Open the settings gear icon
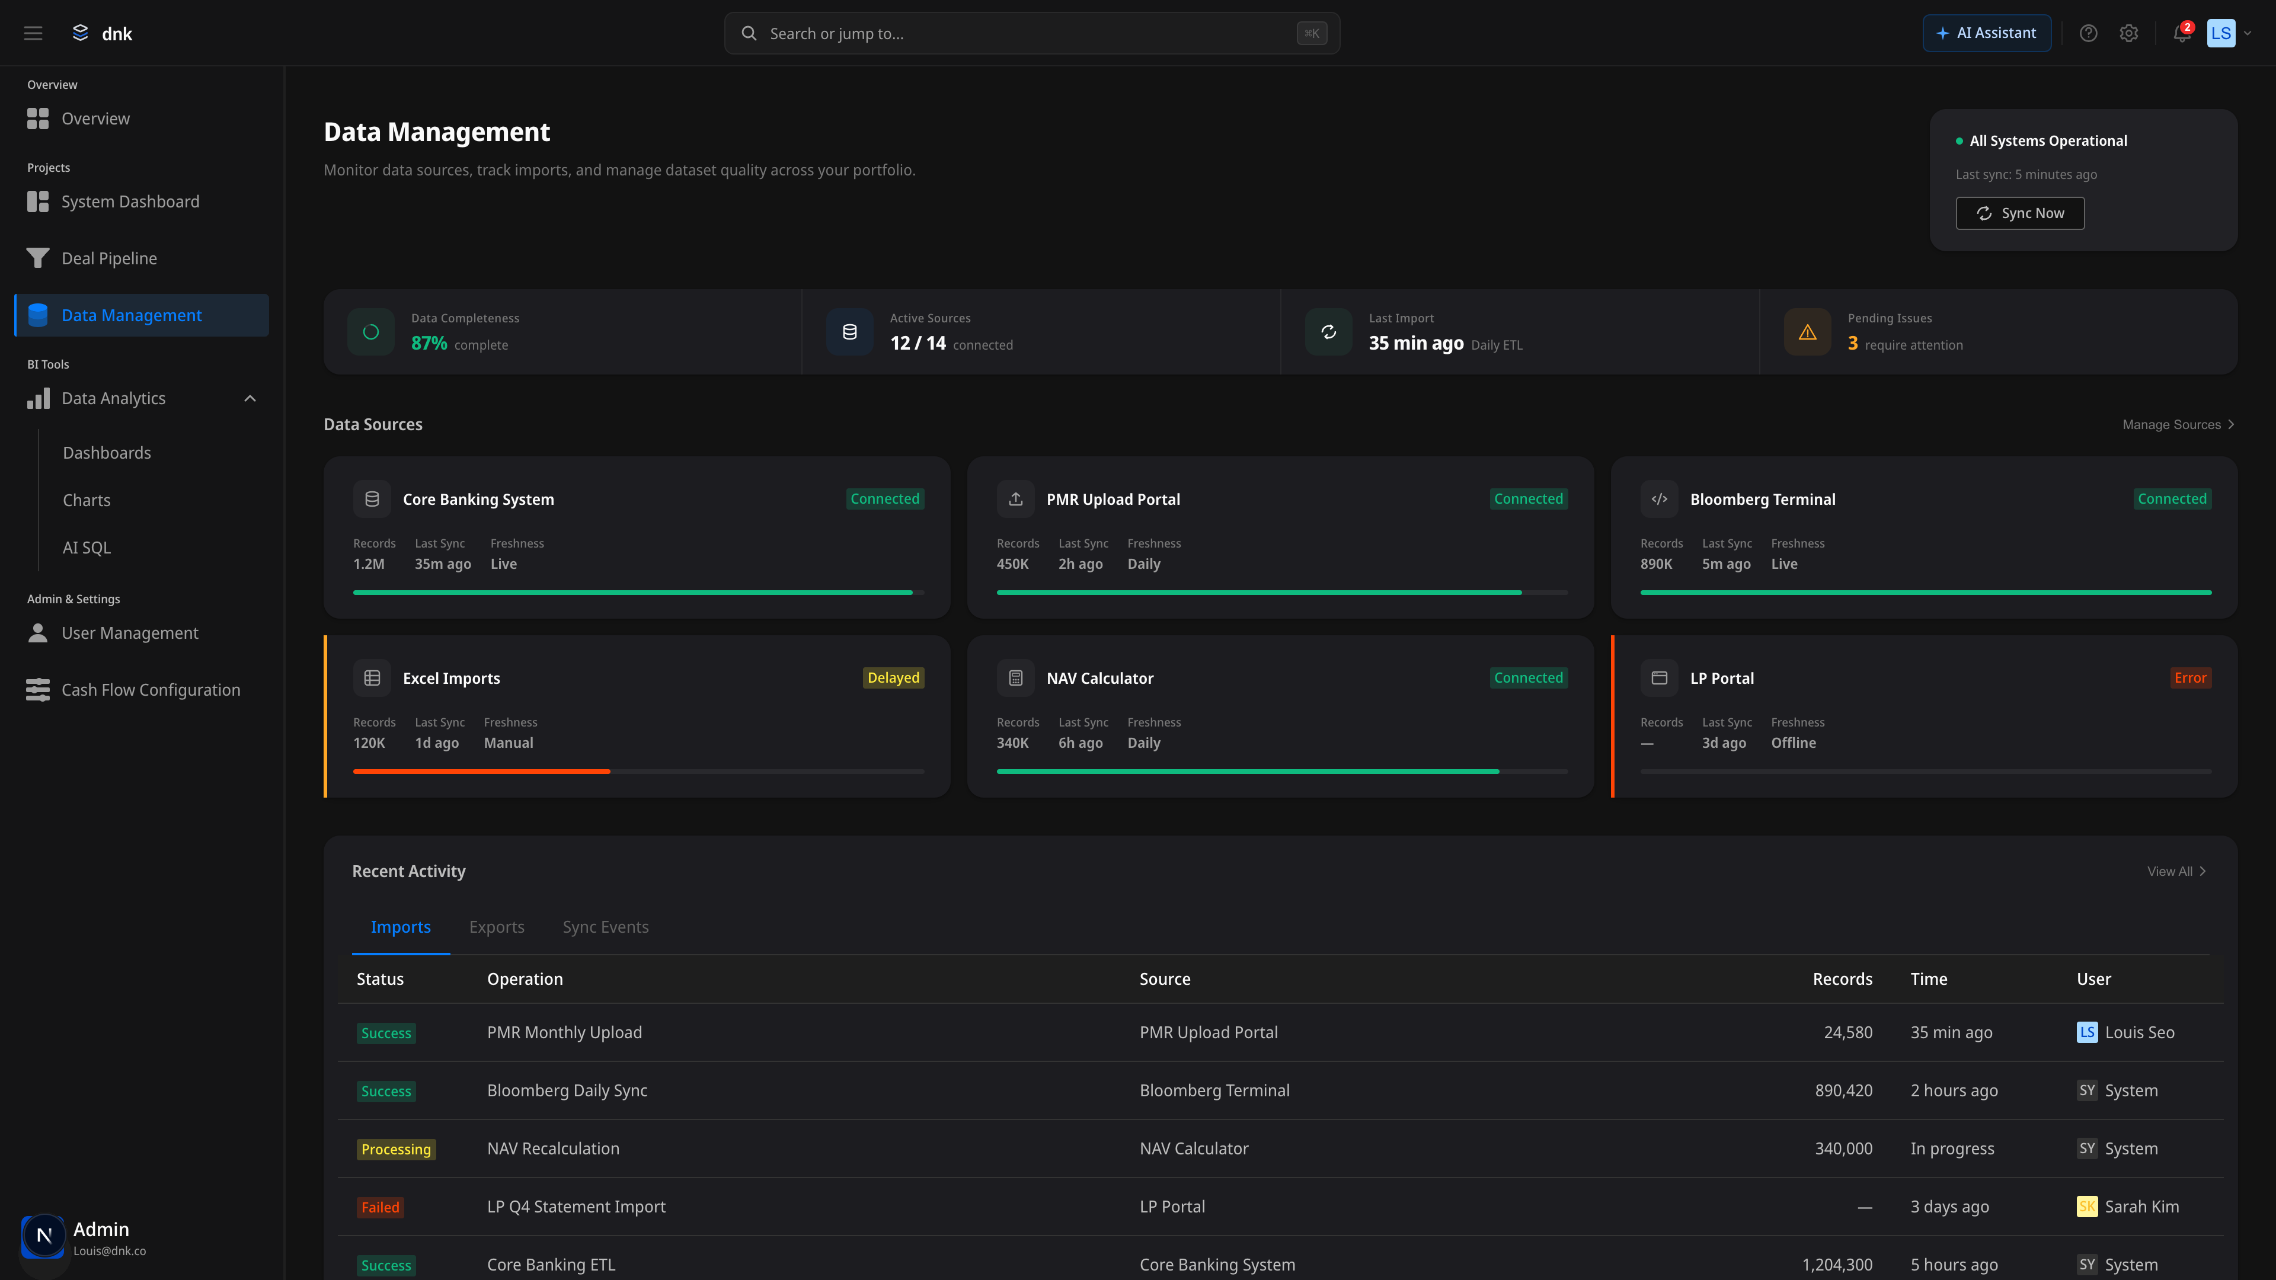The width and height of the screenshot is (2276, 1280). click(x=2128, y=33)
